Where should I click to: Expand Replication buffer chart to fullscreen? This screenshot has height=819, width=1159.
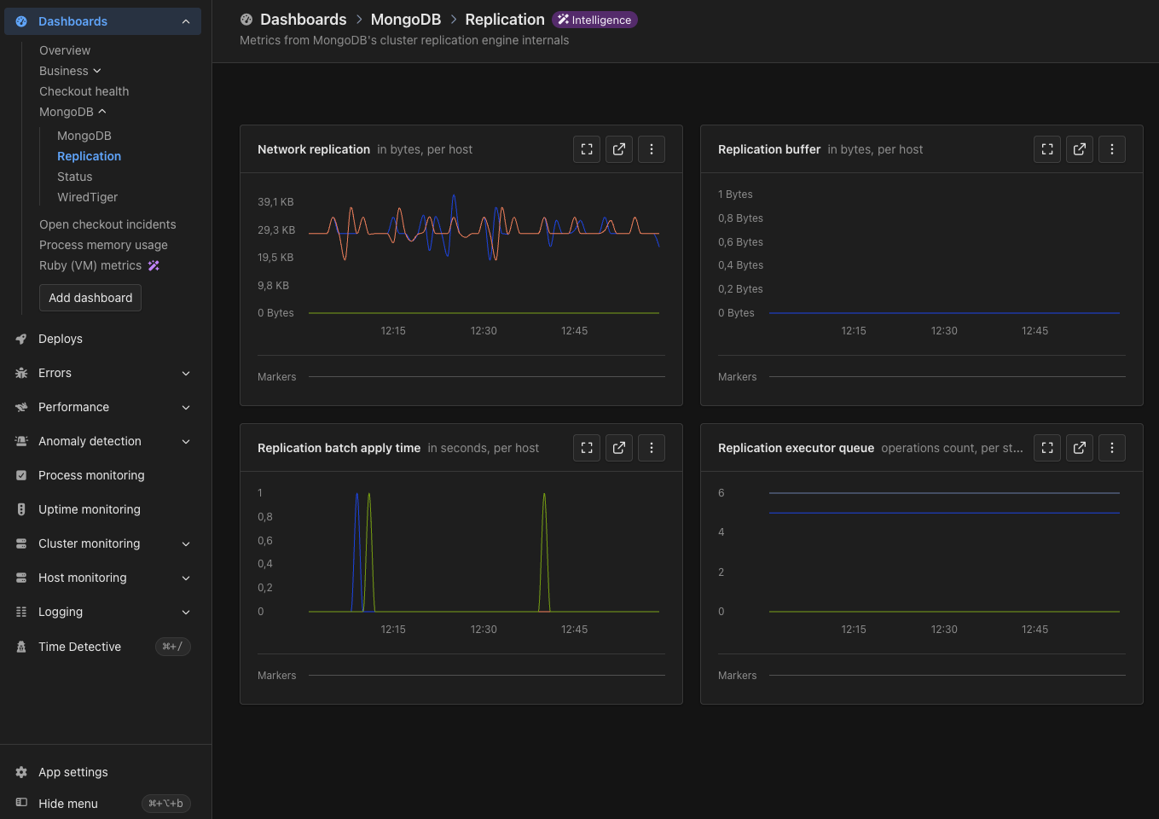(x=1047, y=149)
